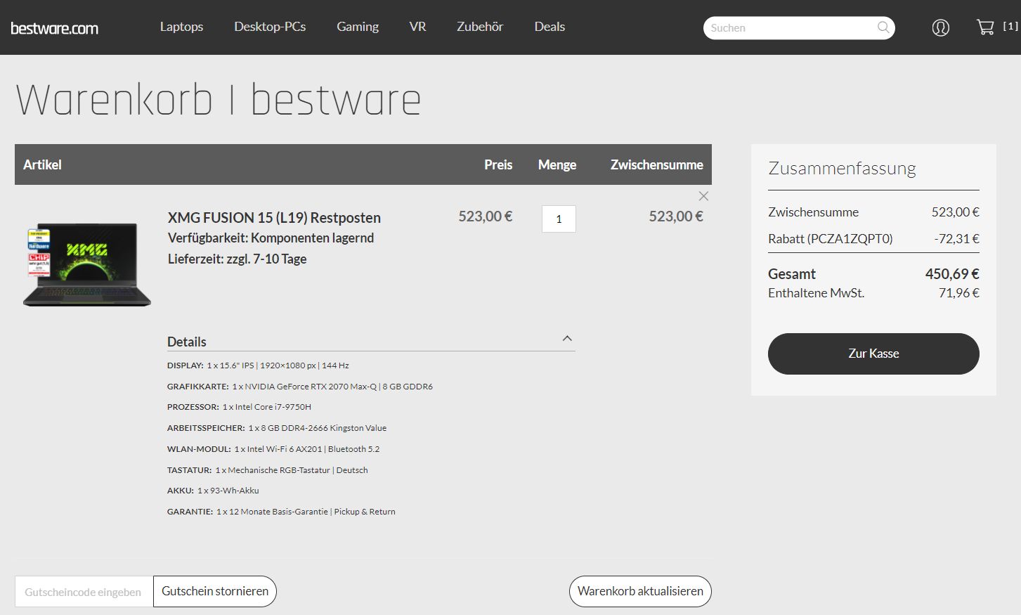Click the Rabatt (PCZA1ZQPT0) label
Viewport: 1021px width, 615px height.
tap(830, 238)
